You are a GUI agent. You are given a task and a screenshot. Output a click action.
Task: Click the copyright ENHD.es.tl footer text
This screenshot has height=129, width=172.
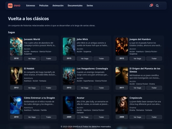[x=86, y=126]
